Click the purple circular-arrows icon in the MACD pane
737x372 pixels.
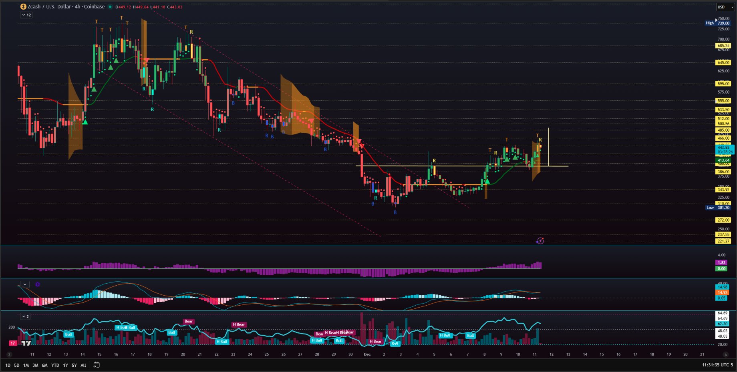tap(38, 284)
